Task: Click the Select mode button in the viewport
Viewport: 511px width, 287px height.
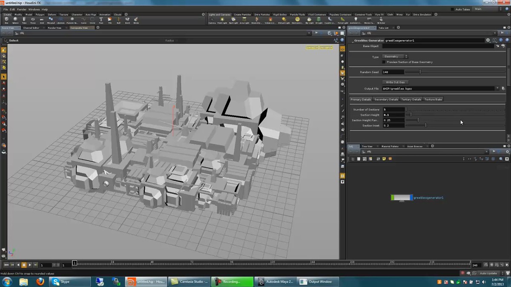Action: pos(12,40)
